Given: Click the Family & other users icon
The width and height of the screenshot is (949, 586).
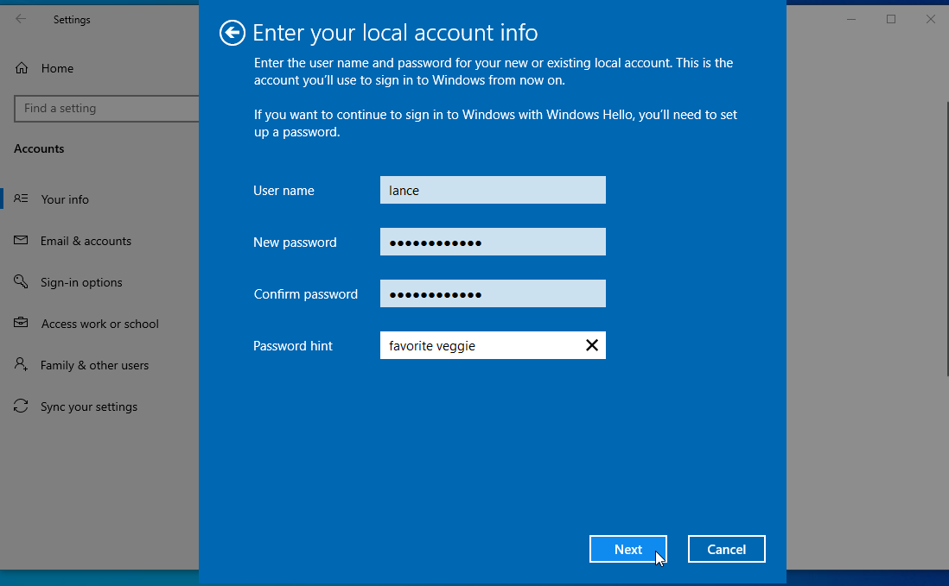Looking at the screenshot, I should (x=22, y=364).
